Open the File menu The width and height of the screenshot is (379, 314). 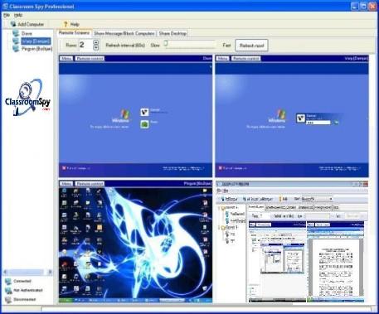7,15
